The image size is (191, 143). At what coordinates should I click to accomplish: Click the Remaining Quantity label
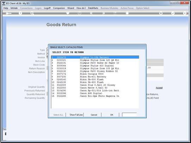coord(35,98)
